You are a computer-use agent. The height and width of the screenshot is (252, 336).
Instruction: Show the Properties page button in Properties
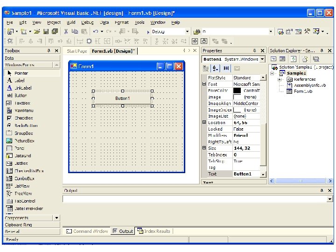(x=237, y=68)
